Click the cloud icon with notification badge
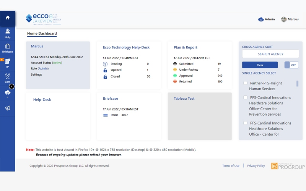306x191 pixels. pyautogui.click(x=7, y=93)
